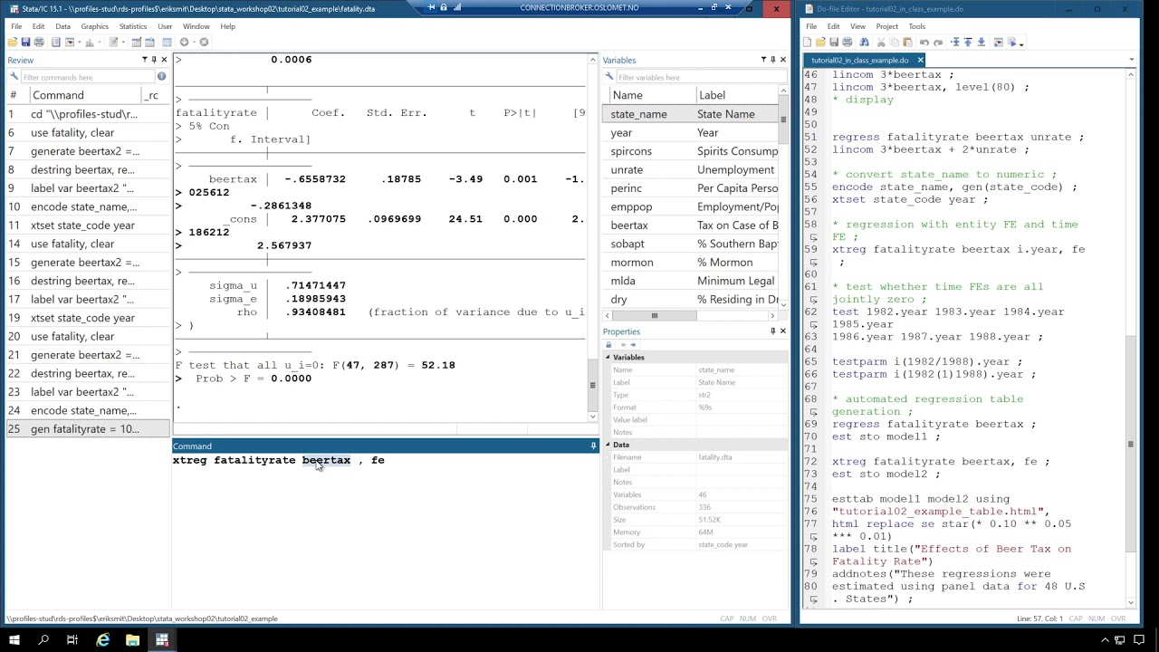The height and width of the screenshot is (652, 1159).
Task: Click the Print icon in Do-file Editor
Action: tap(848, 42)
